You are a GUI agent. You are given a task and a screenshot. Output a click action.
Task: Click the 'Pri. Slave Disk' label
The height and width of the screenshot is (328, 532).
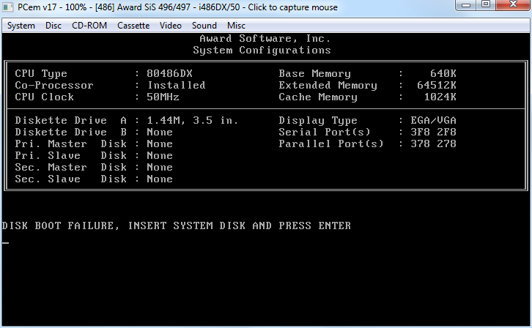pyautogui.click(x=70, y=155)
